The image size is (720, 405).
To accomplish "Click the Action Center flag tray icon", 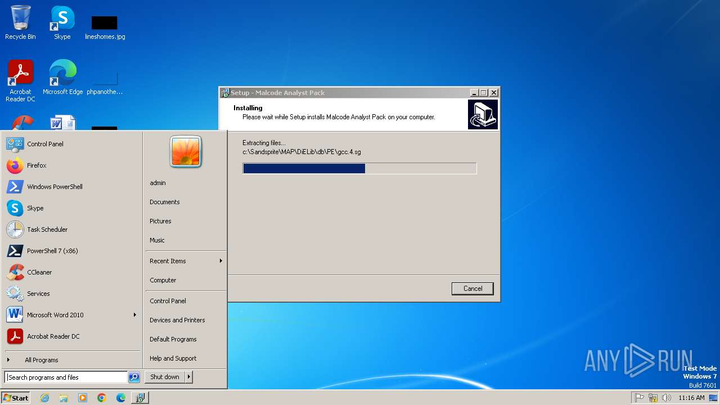I will pos(640,398).
